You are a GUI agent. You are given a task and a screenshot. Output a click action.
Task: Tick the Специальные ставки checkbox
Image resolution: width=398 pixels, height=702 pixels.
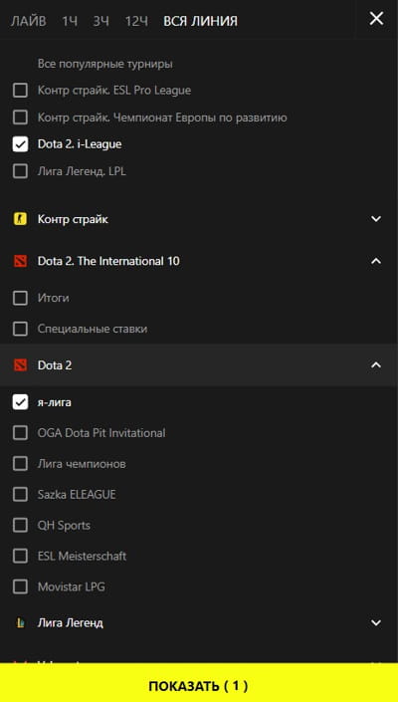coord(20,329)
